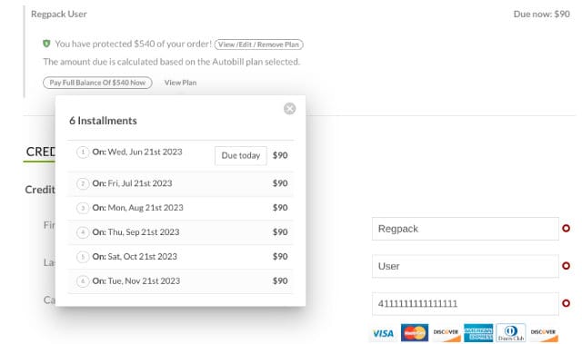Pay Full Balance Of $540 Now
Viewport: 582px width, 344px height.
click(97, 83)
